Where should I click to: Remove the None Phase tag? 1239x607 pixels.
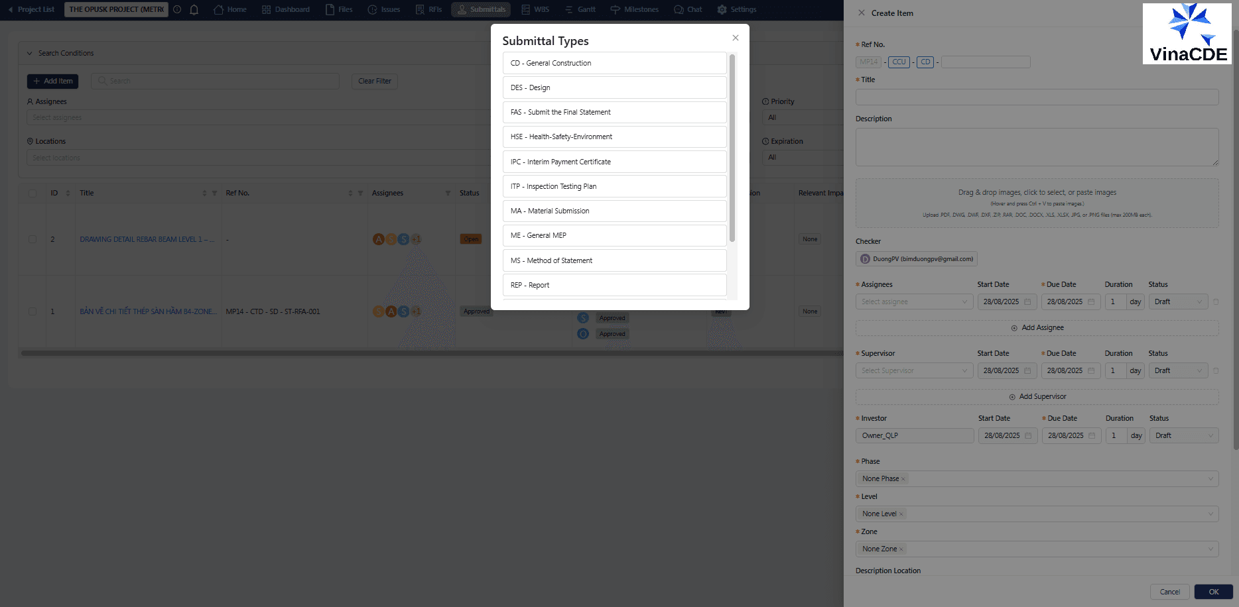[x=903, y=479]
